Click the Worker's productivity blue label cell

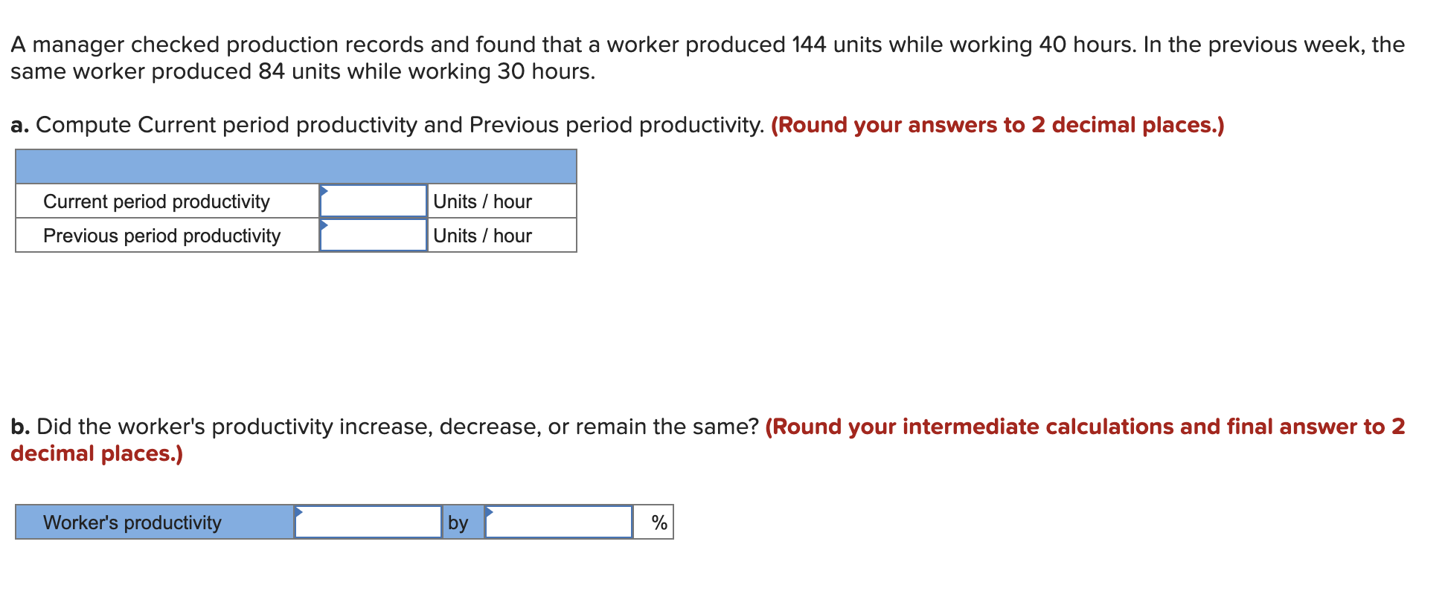tap(155, 522)
